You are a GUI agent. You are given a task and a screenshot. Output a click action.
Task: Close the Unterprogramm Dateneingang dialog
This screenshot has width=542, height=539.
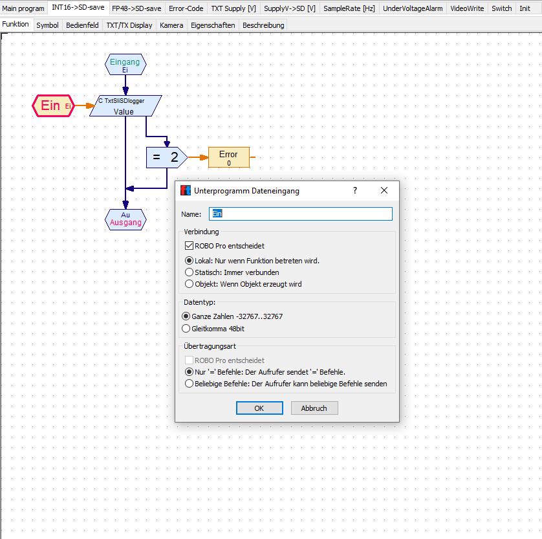[x=384, y=190]
